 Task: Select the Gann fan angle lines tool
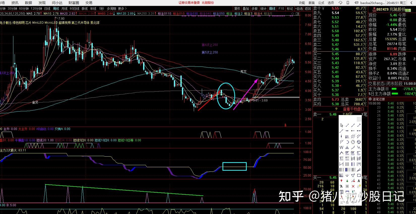tap(341, 175)
